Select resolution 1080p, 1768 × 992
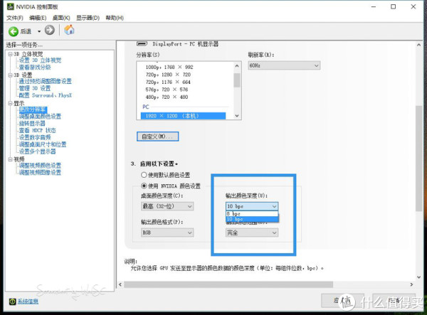Viewport: 427px width, 315px height. coord(169,67)
